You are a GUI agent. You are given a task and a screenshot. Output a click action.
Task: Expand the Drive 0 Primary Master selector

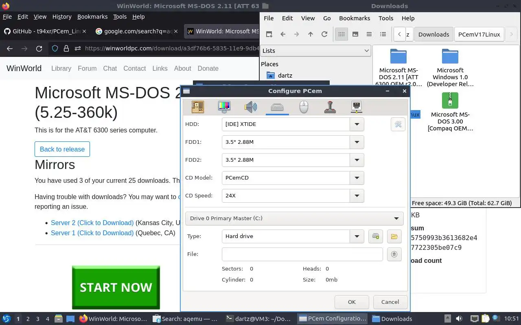coord(294,219)
